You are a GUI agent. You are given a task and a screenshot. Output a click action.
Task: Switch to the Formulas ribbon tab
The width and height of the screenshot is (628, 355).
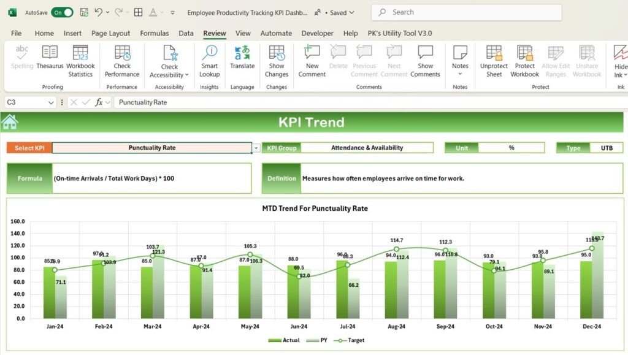coord(154,33)
